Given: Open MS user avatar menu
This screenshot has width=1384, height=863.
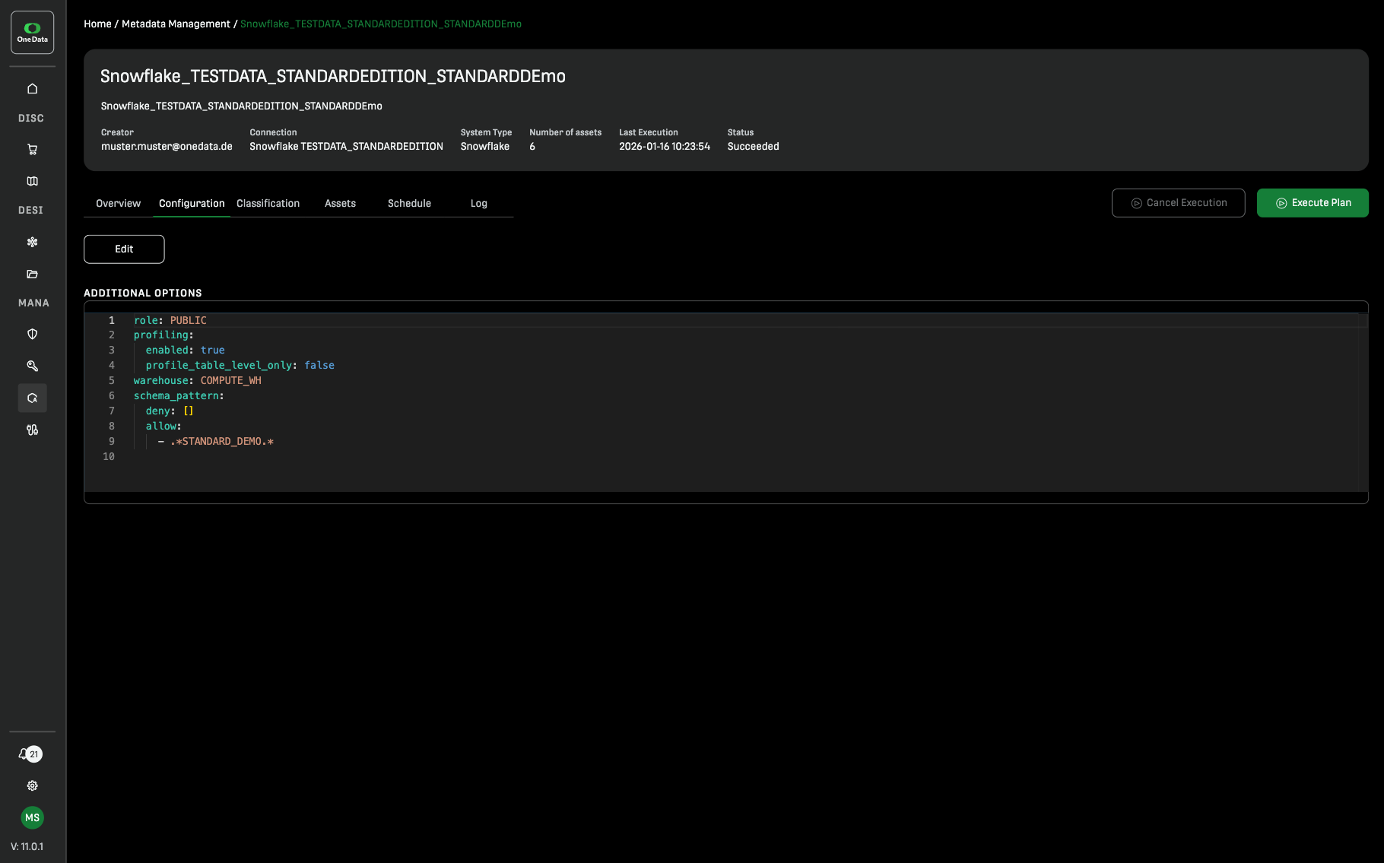Looking at the screenshot, I should pyautogui.click(x=32, y=817).
